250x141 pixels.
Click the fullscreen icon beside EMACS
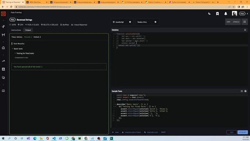click(x=245, y=22)
